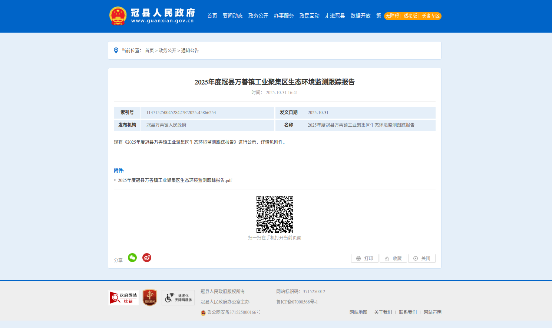Open the accessibility service wheelchair badge

[x=178, y=298]
